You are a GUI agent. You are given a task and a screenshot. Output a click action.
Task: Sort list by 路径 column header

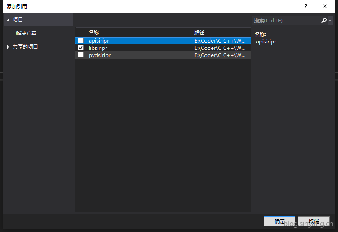click(x=221, y=32)
